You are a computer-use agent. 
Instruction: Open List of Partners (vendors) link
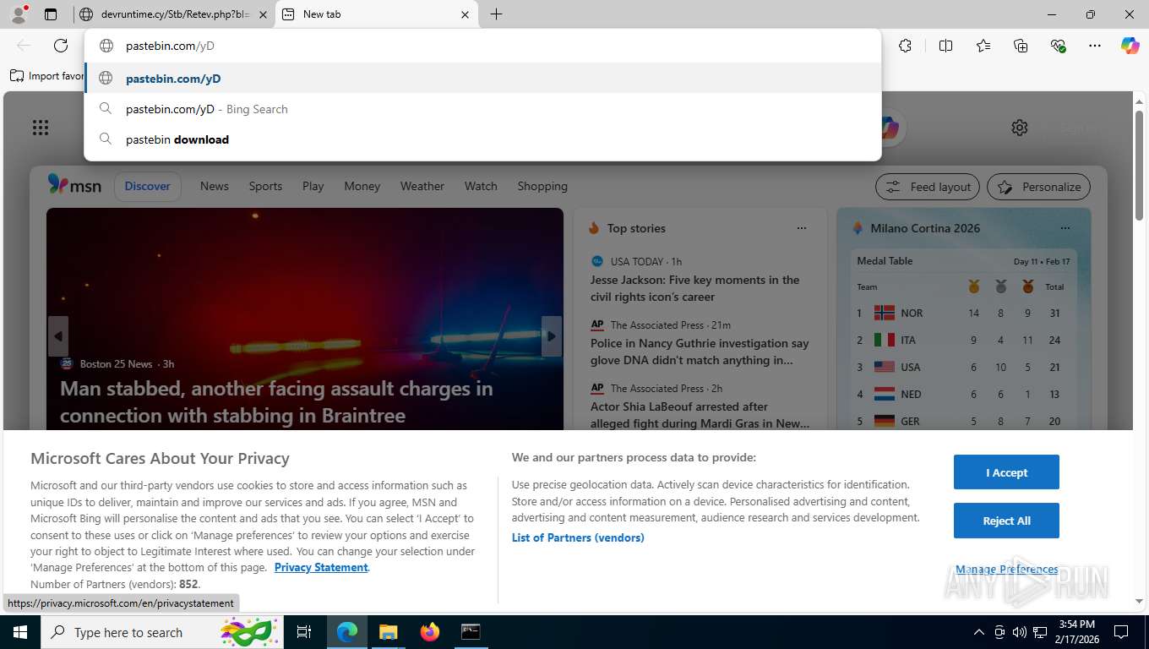[x=578, y=537]
